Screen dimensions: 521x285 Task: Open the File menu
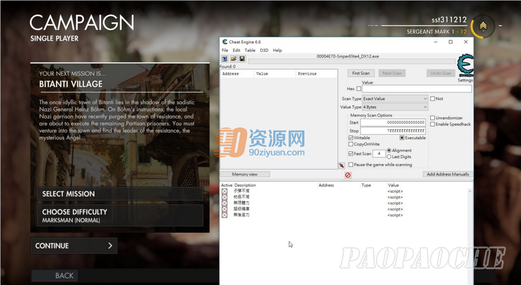225,50
